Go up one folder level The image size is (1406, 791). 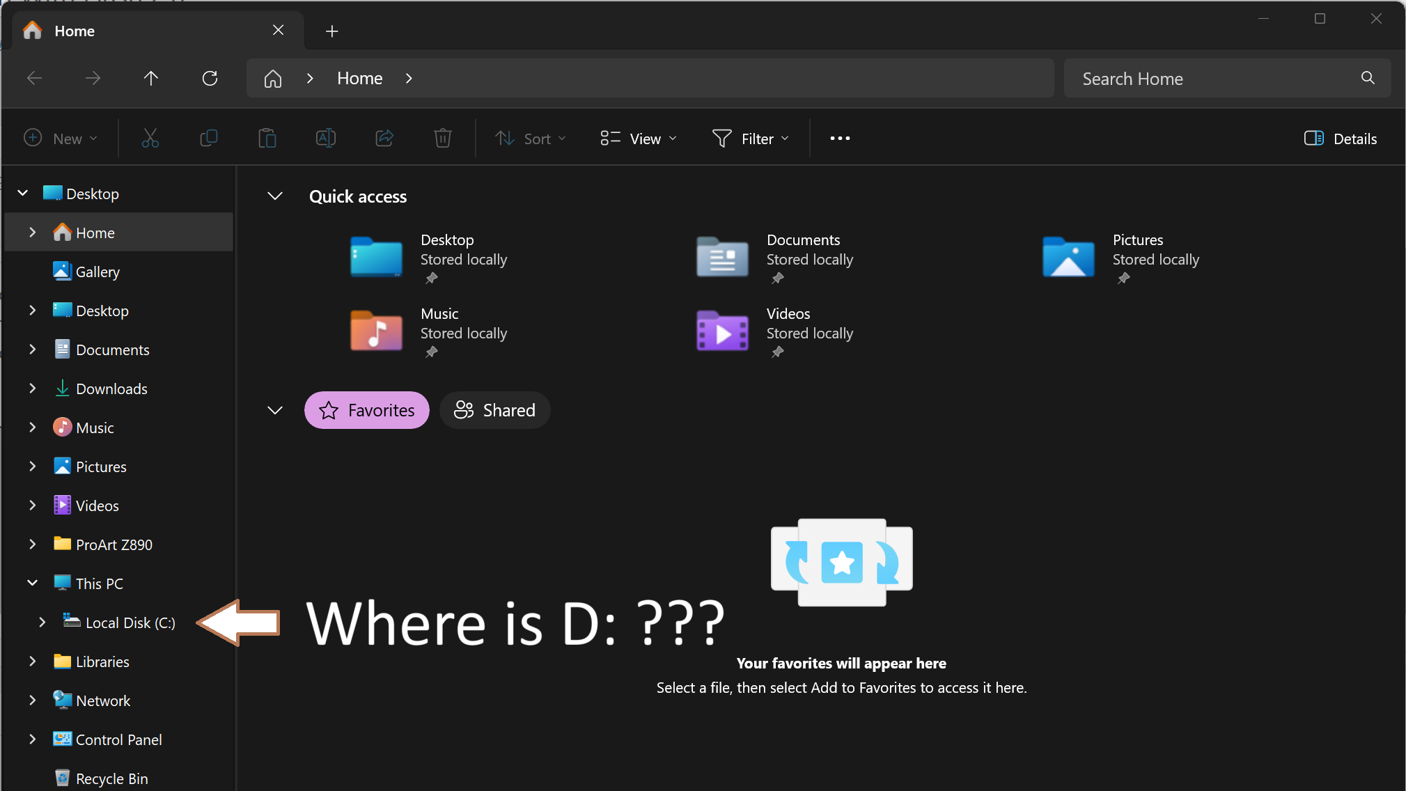tap(150, 78)
